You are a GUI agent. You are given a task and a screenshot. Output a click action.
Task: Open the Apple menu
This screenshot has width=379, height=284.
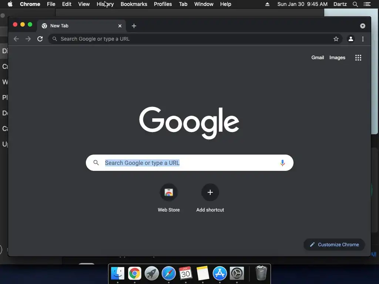click(10, 4)
